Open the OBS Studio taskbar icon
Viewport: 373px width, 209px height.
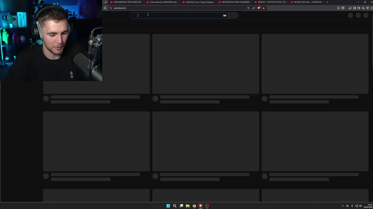[x=207, y=206]
